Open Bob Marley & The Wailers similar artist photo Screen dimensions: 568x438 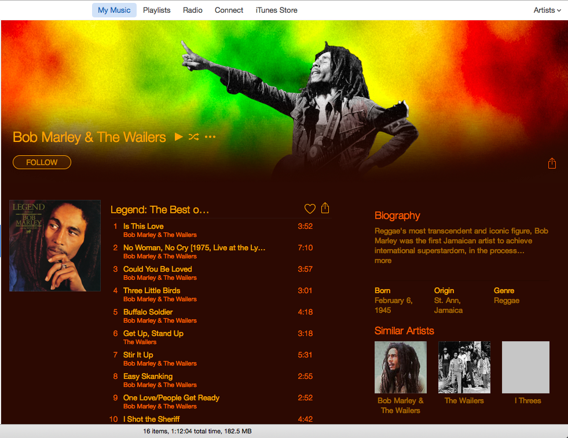point(401,367)
